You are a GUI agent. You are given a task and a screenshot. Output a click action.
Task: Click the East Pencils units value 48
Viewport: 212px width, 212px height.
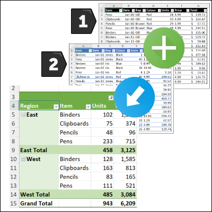(109, 132)
